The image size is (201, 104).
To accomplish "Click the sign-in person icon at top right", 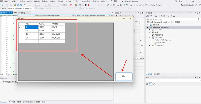I will 177,1.
